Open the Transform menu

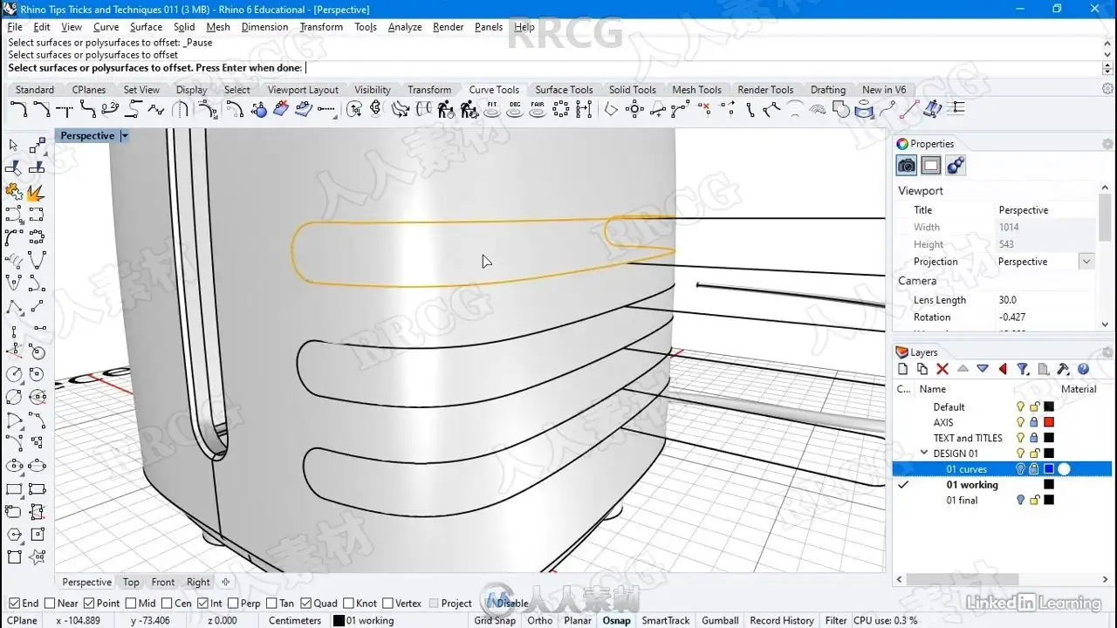pyautogui.click(x=321, y=27)
